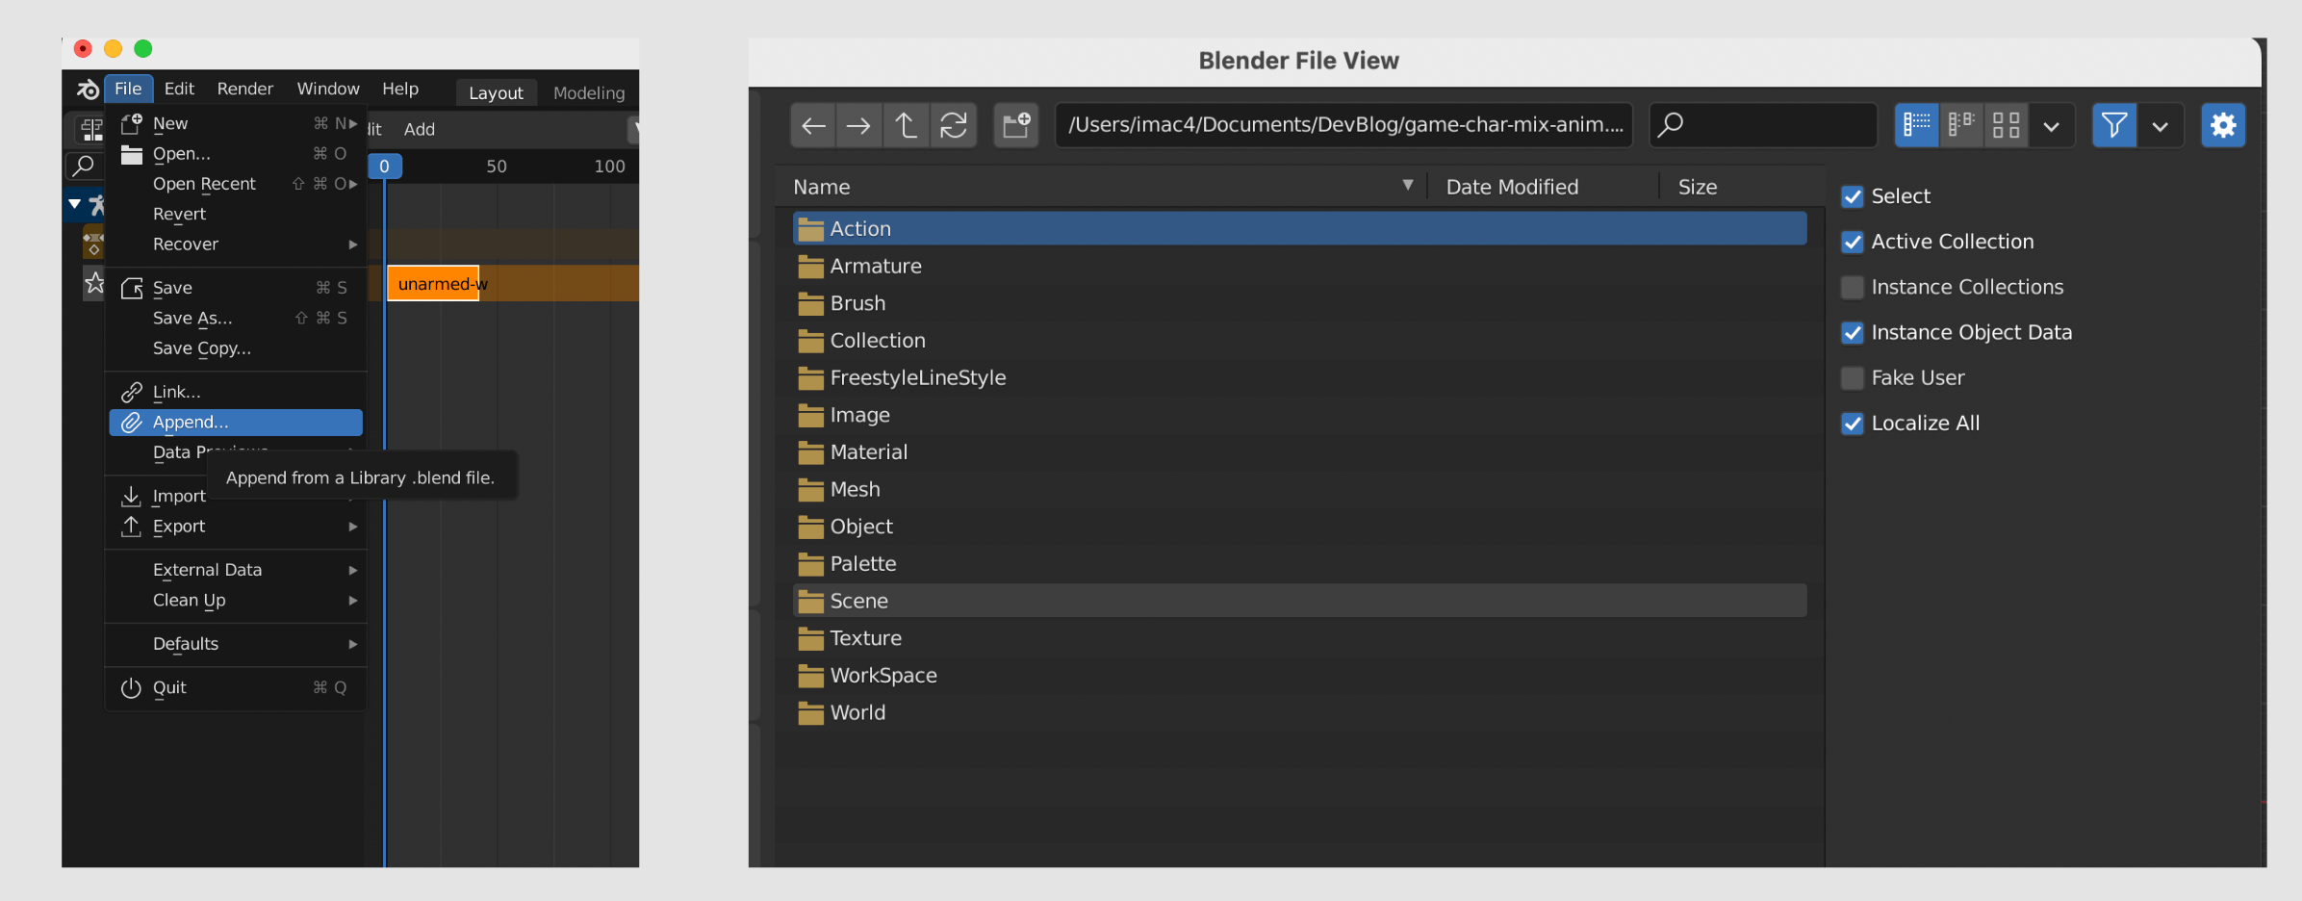Open the Brush folder icon
Screen dimensions: 2302x901
coord(810,304)
